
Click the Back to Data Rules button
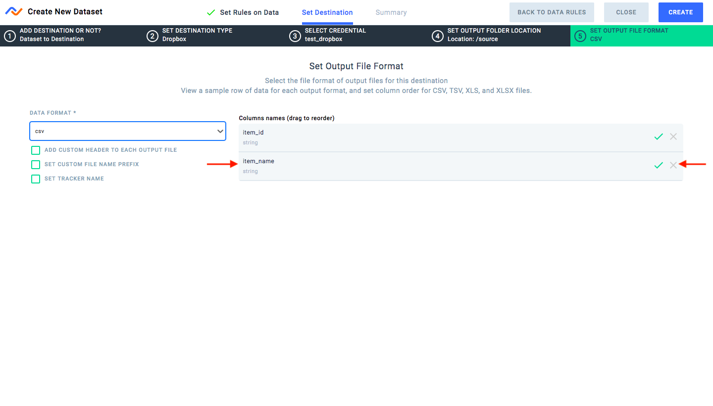tap(552, 12)
